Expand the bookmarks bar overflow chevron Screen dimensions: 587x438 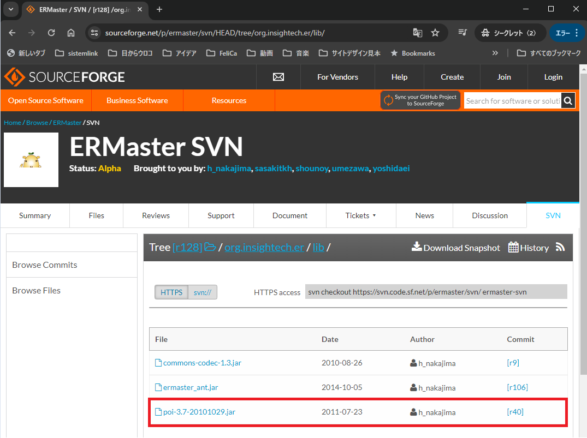coord(495,53)
